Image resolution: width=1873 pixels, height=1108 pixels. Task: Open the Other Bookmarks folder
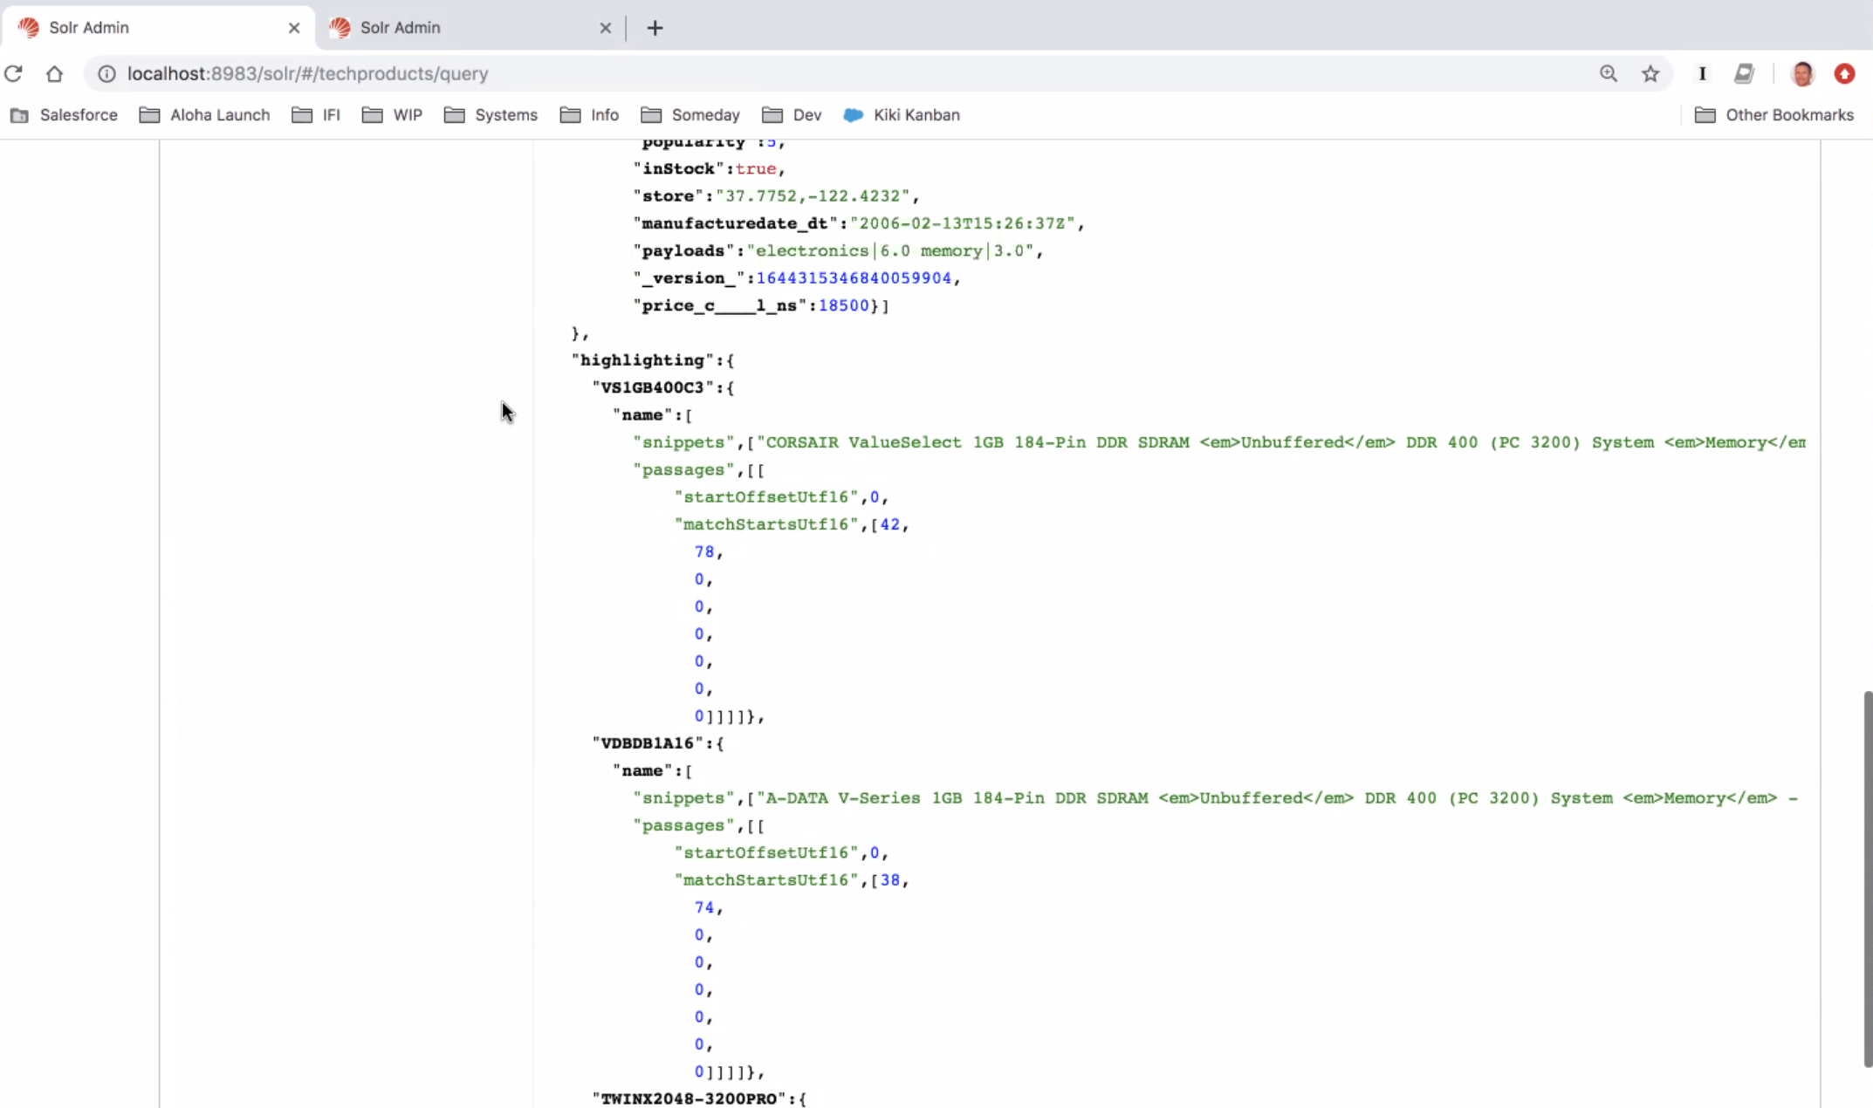(x=1774, y=115)
